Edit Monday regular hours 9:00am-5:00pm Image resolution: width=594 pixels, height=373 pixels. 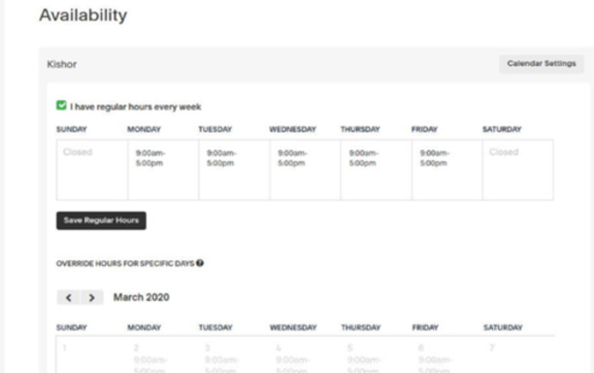163,170
